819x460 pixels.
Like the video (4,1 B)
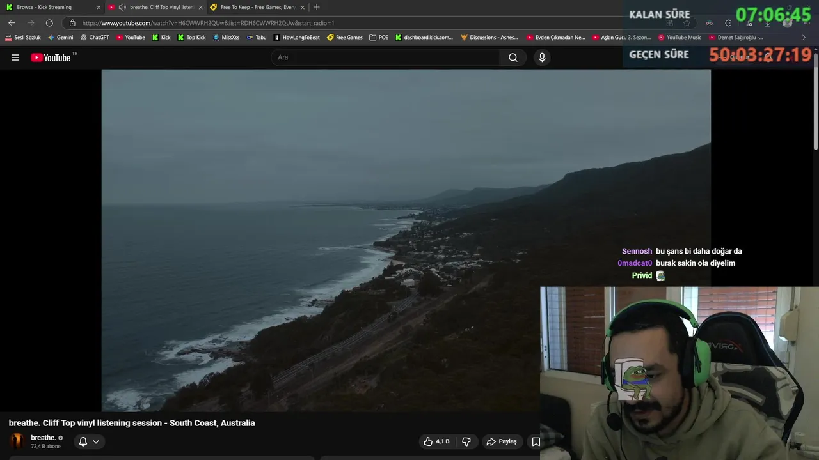pos(436,441)
